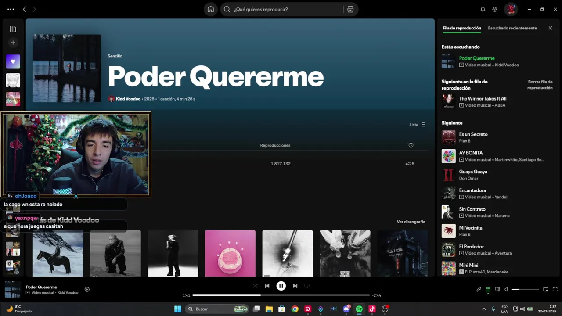Toggle Your Library sidebar icon

[13, 29]
